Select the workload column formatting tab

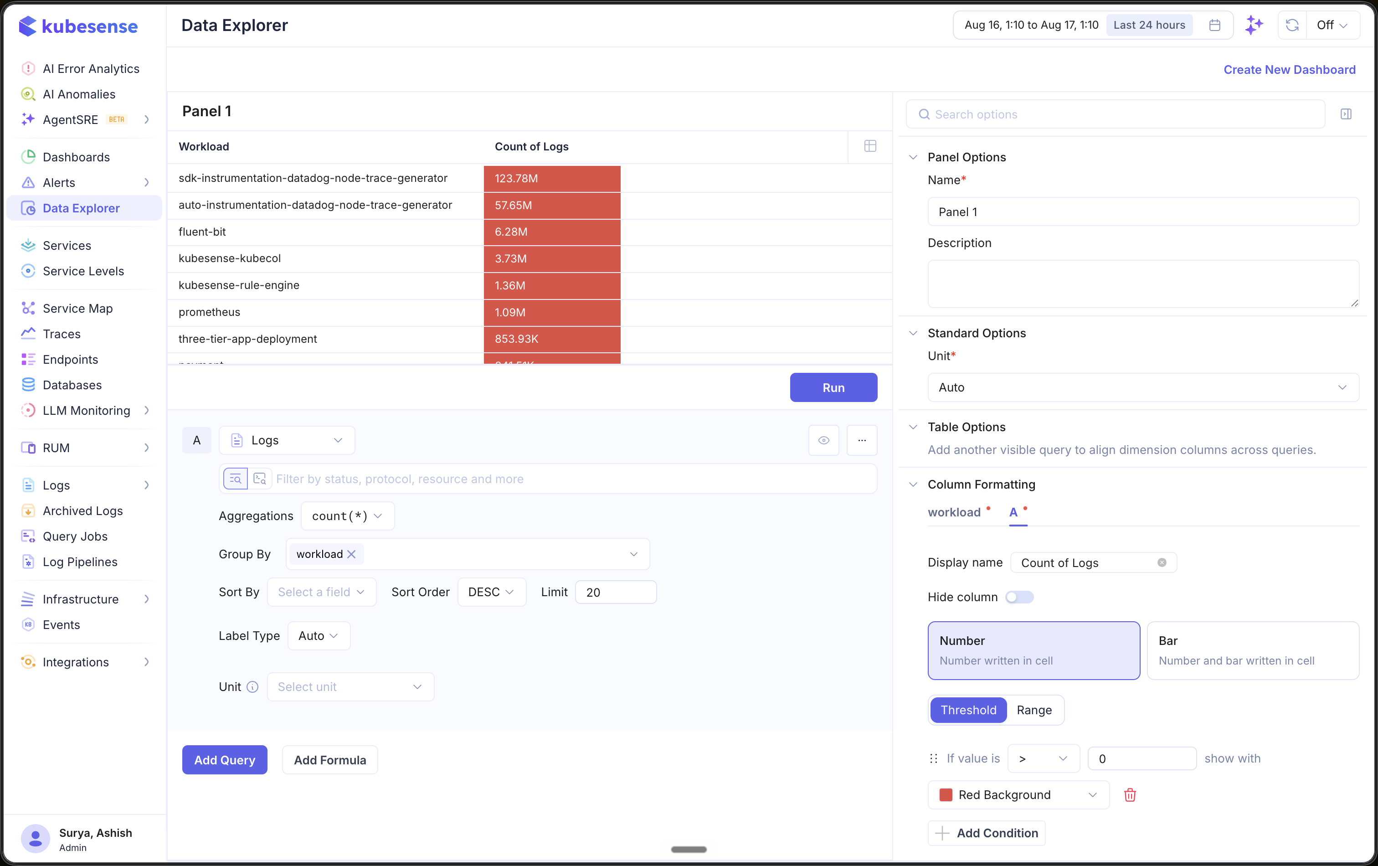tap(954, 512)
